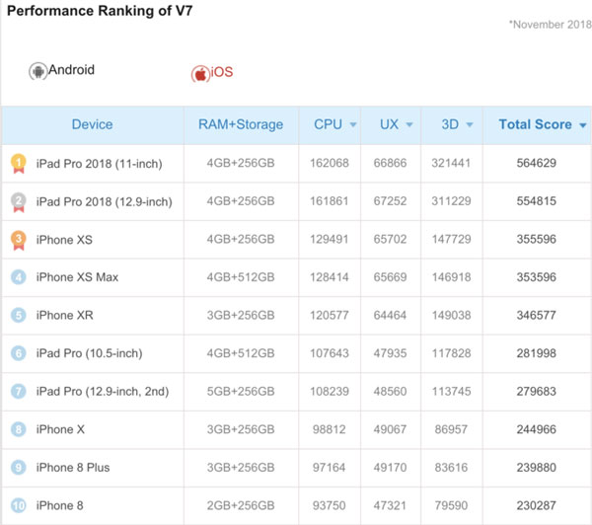Click the rank 6 badge icon
Screen dimensions: 592x525
19,353
